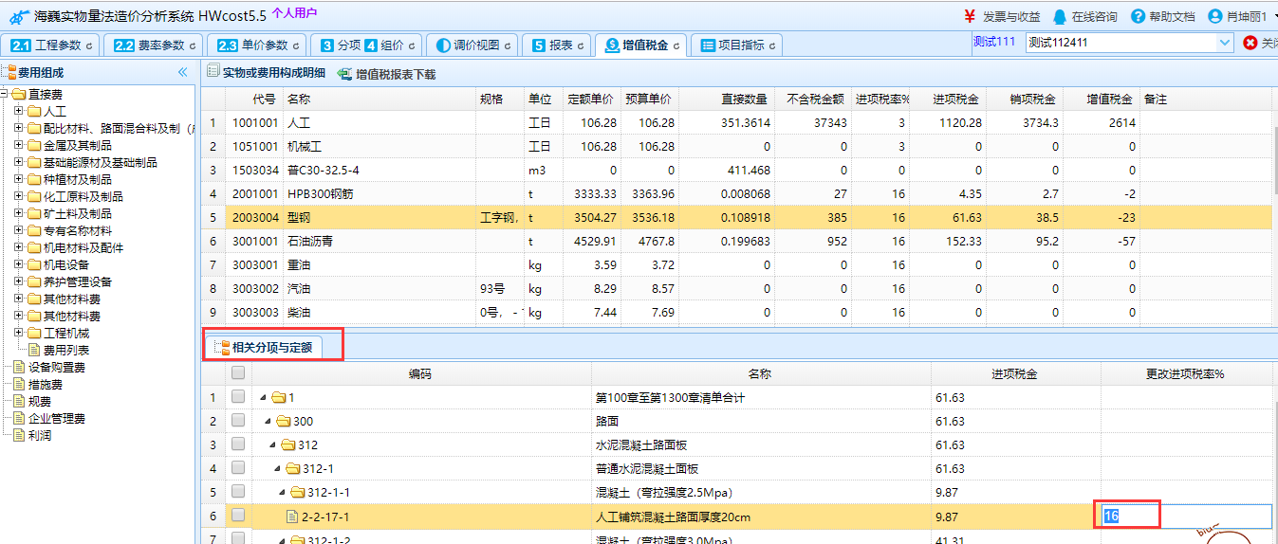Select the 石油沥青 row name cell
1278x544 pixels.
click(x=380, y=241)
